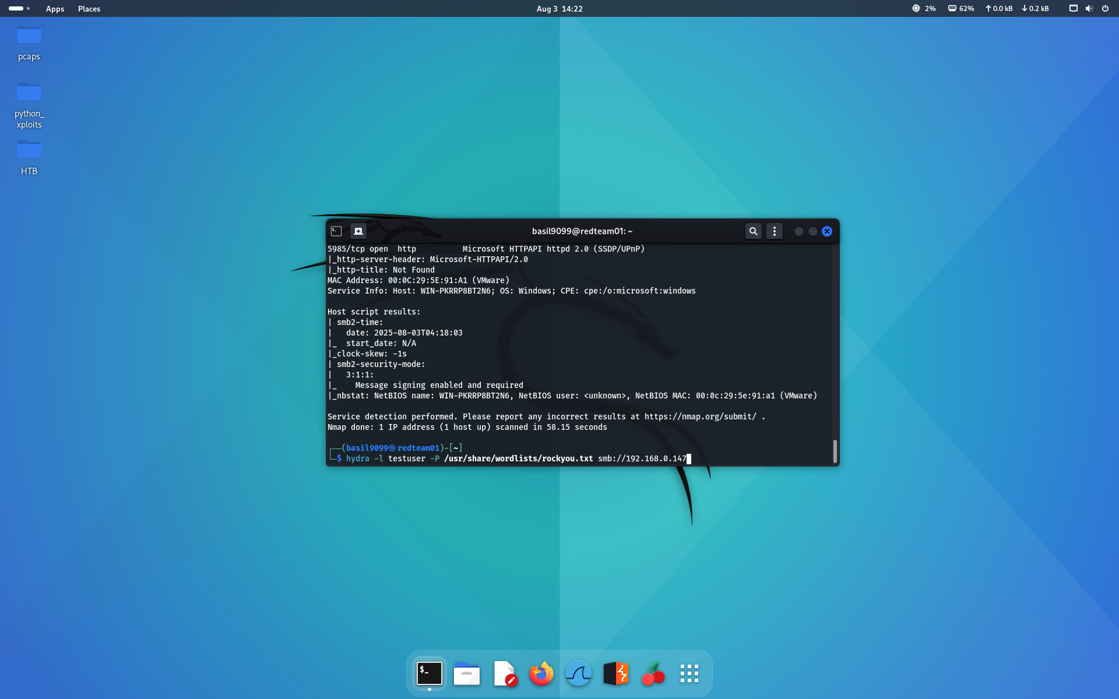Show the applications grid
The height and width of the screenshot is (699, 1119).
pyautogui.click(x=689, y=673)
